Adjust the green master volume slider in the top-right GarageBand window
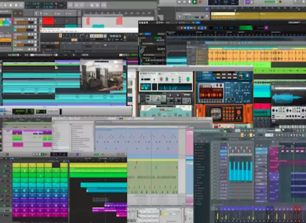306x223 pixels. coord(272,2)
